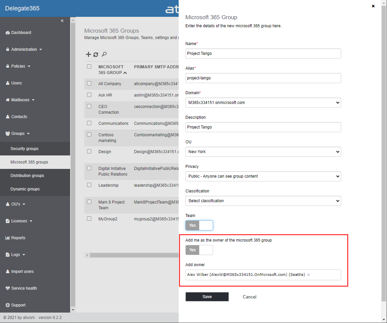The width and height of the screenshot is (387, 323).
Task: Open the Select classification dropdown
Action: pos(263,201)
